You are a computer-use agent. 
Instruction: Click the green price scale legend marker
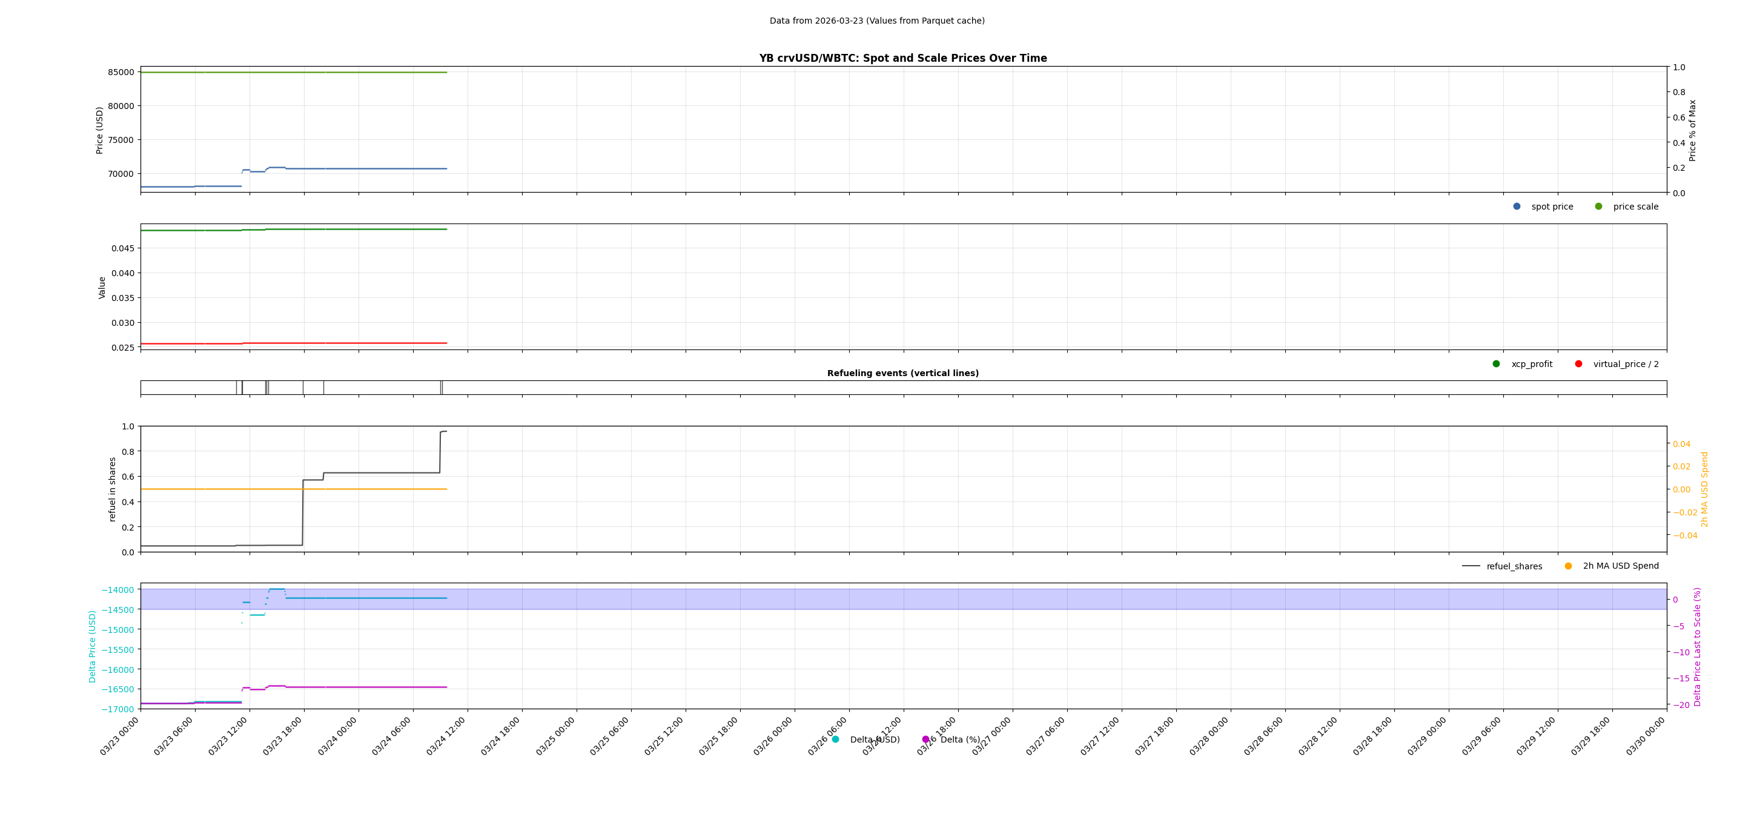click(1599, 207)
